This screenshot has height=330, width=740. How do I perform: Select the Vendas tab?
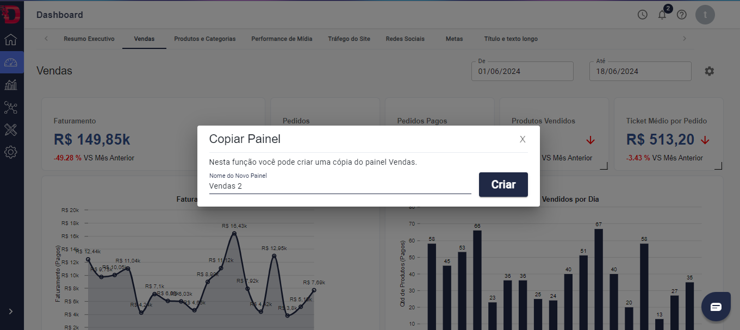coord(144,39)
